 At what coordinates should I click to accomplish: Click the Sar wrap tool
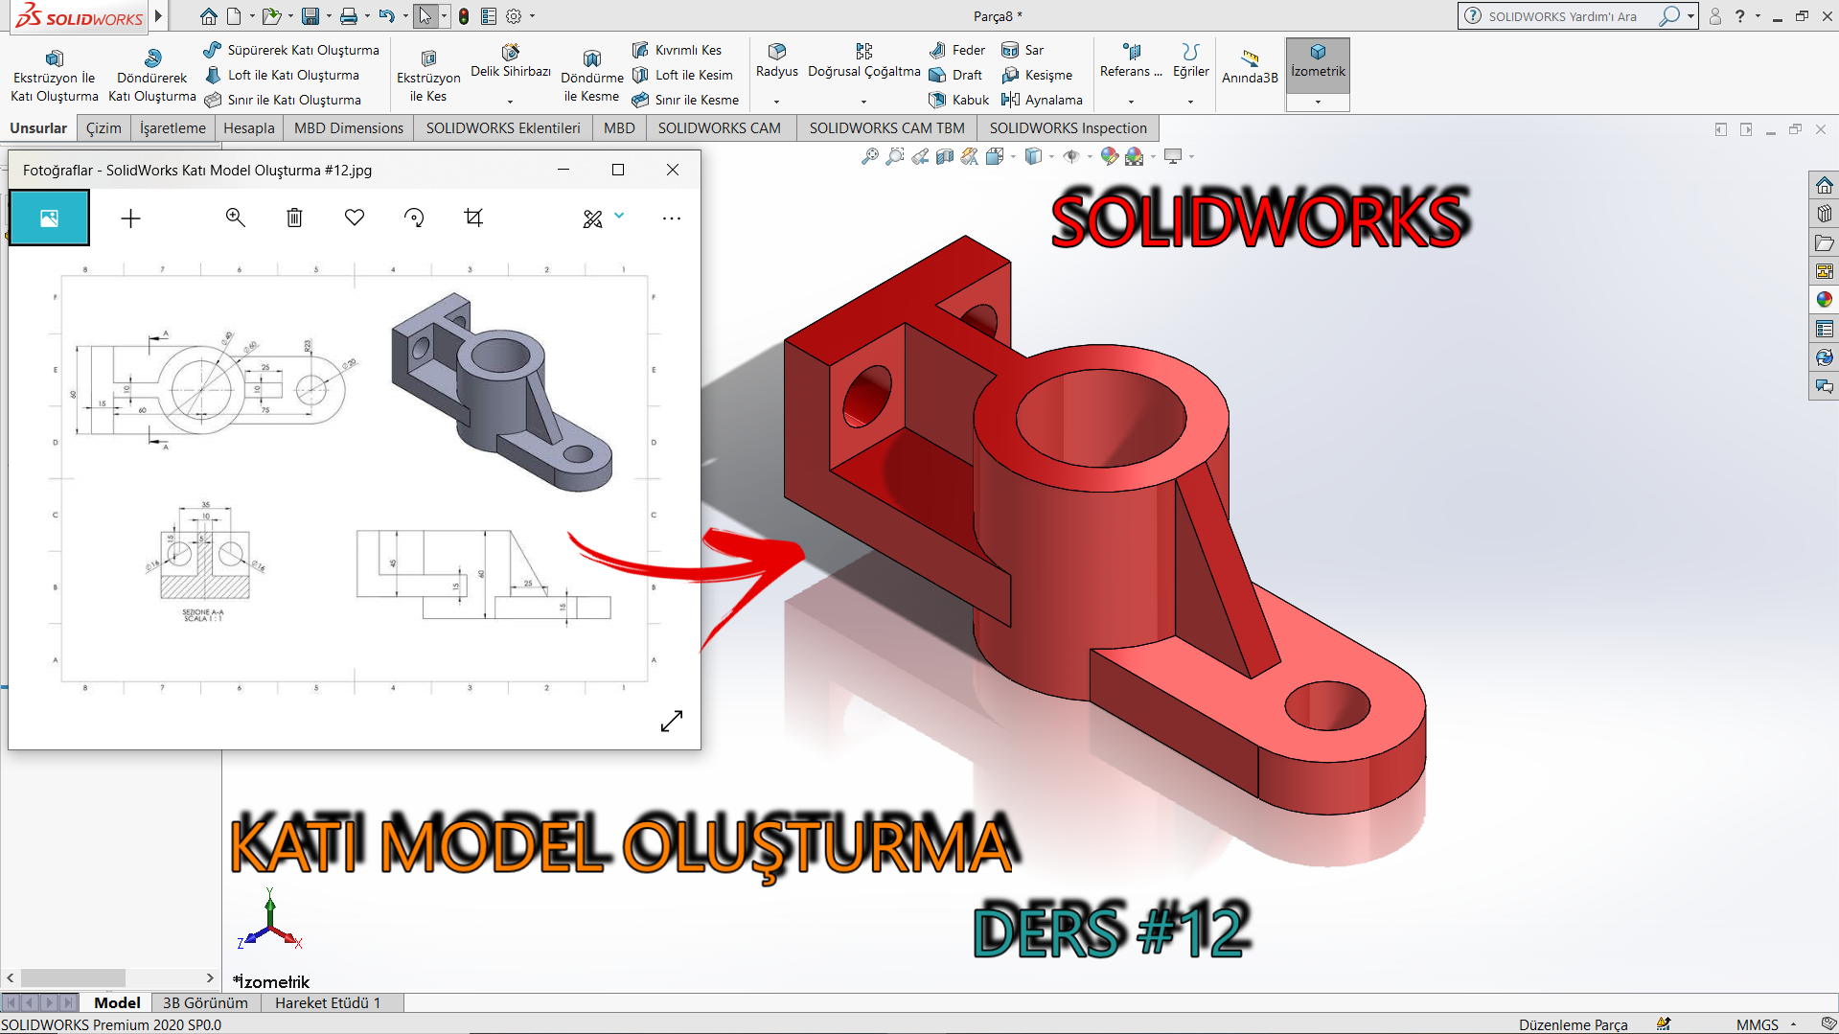(x=1023, y=50)
